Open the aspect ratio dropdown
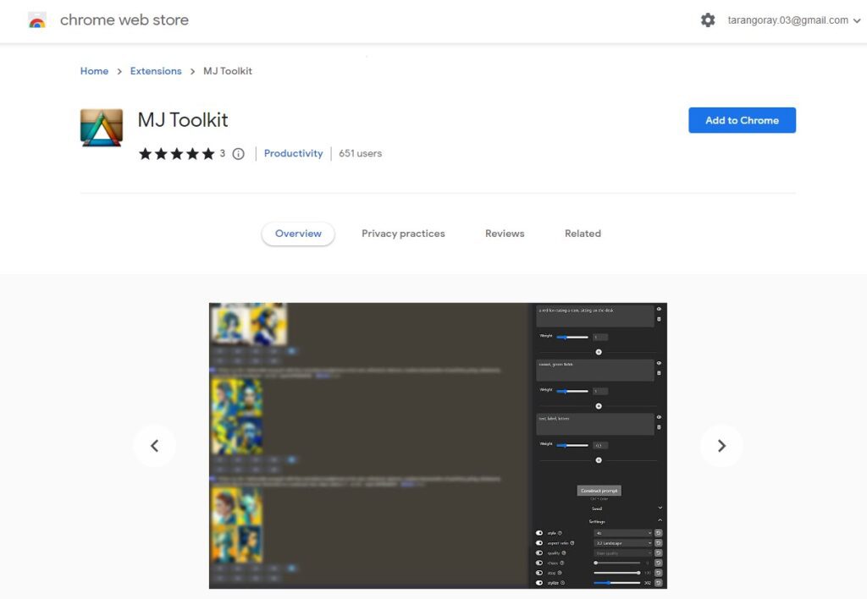Screen dimensions: 867x599 (x=623, y=543)
